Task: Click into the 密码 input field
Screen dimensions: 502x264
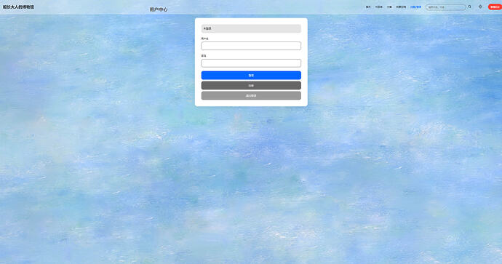Action: (251, 63)
